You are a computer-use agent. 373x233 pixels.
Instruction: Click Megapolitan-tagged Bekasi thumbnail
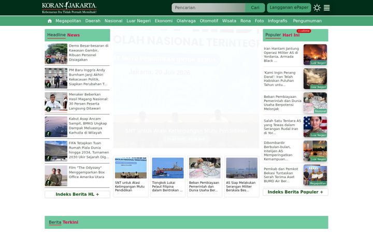[x=315, y=175]
